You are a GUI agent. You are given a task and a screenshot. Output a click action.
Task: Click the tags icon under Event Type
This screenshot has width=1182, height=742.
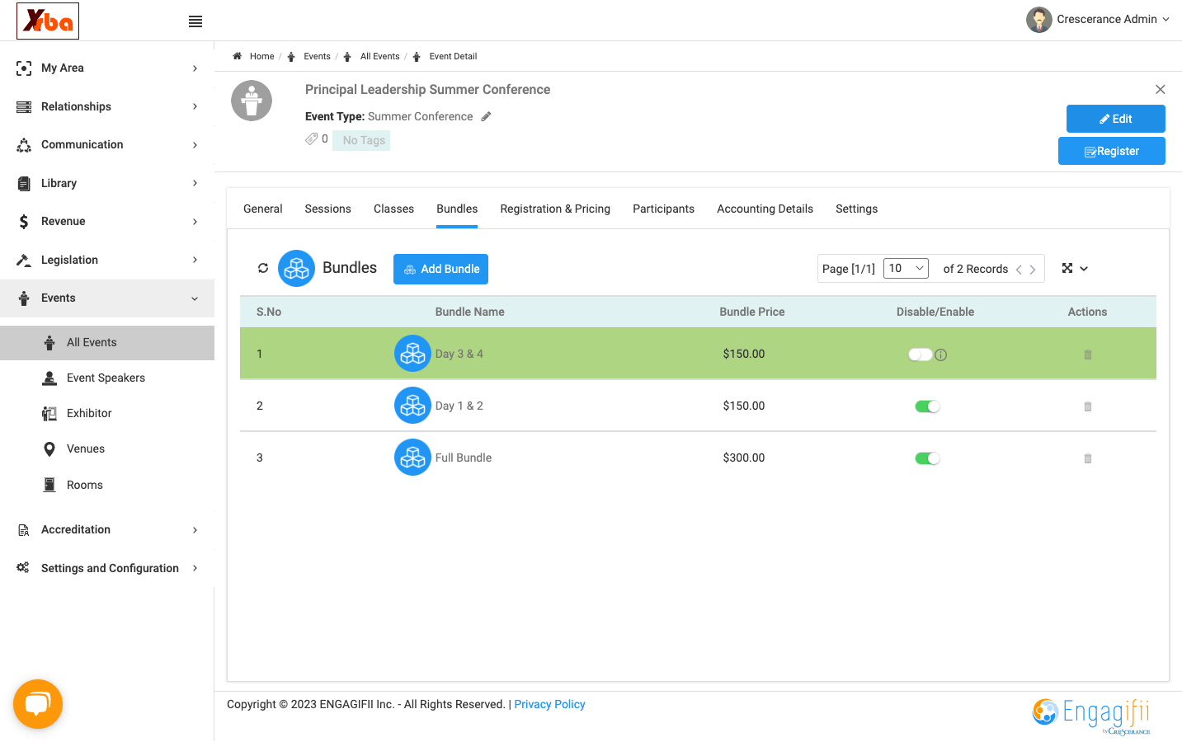tap(311, 139)
